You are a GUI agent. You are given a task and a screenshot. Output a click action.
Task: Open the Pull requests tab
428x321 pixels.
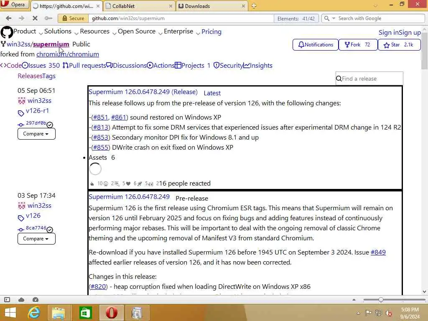tap(84, 66)
